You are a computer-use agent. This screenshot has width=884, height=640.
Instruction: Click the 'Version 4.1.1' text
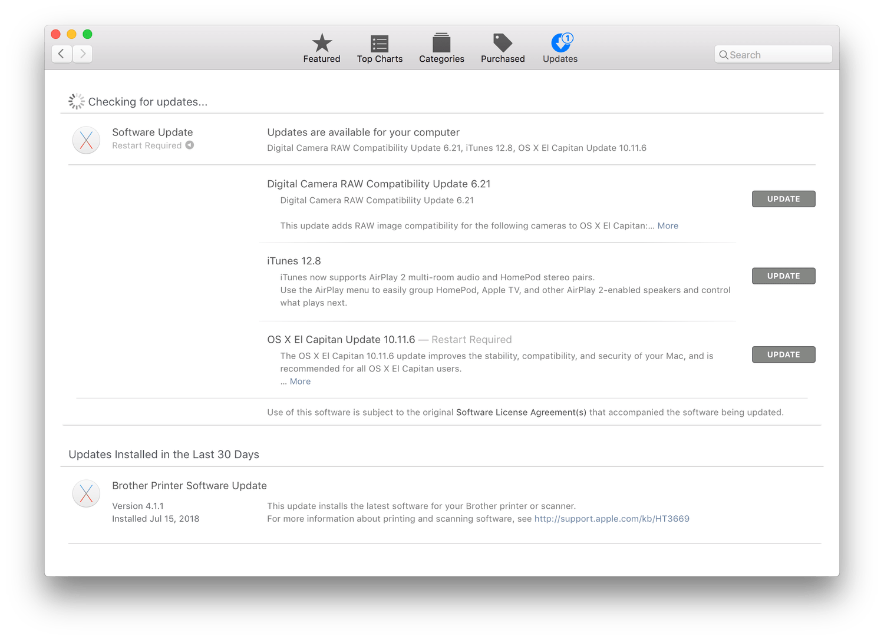pos(138,506)
